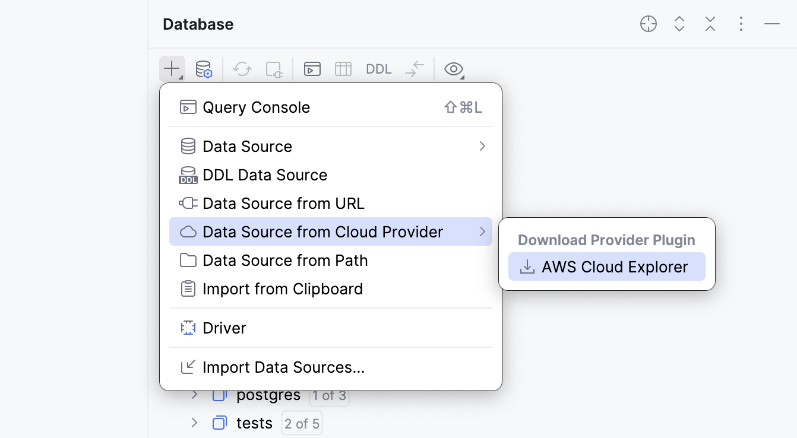Choose Import from Clipboard menu entry

(283, 289)
